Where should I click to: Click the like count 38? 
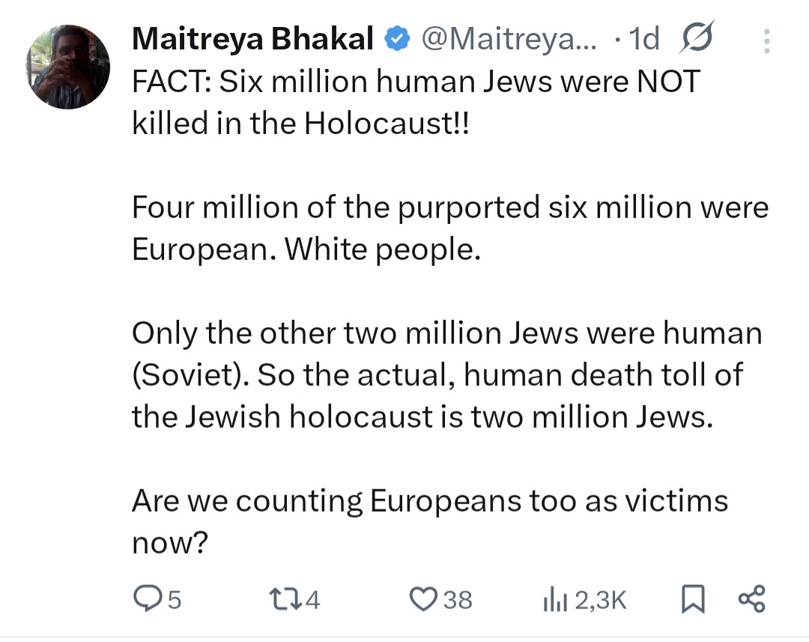click(458, 599)
